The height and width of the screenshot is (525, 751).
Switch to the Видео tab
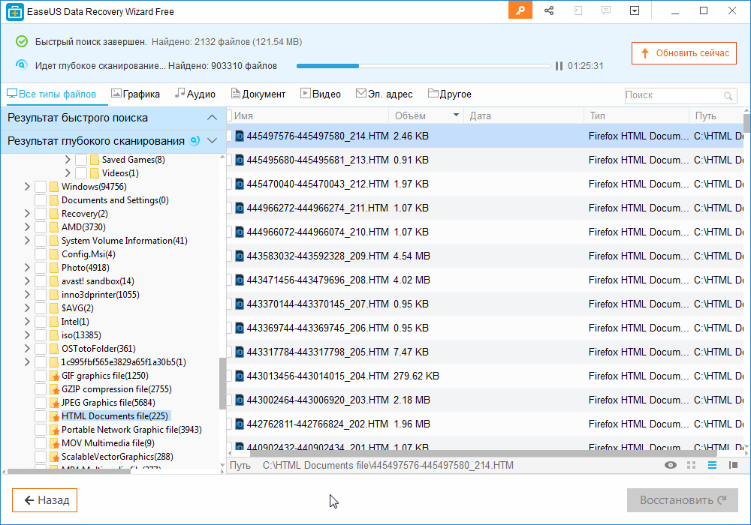(x=321, y=94)
